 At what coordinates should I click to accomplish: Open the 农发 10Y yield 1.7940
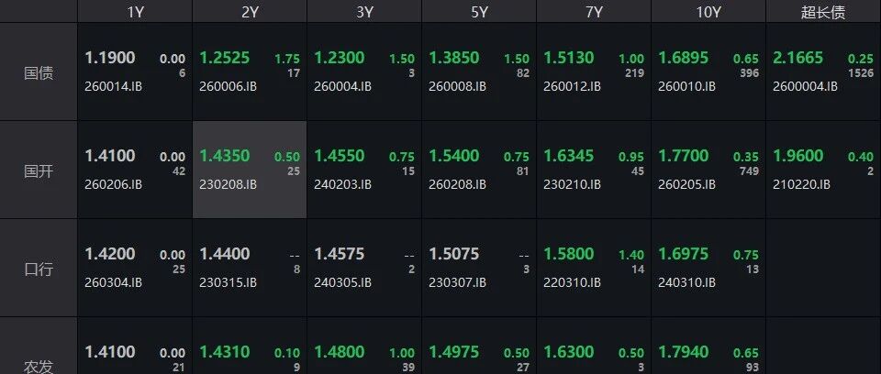pos(683,352)
